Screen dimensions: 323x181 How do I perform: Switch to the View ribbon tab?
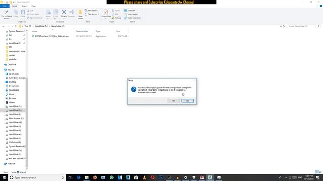(x=33, y=6)
